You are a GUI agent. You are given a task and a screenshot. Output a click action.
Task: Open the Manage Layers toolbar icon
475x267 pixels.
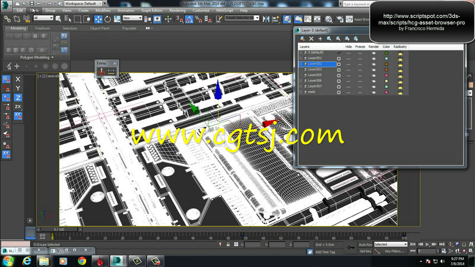click(x=287, y=19)
